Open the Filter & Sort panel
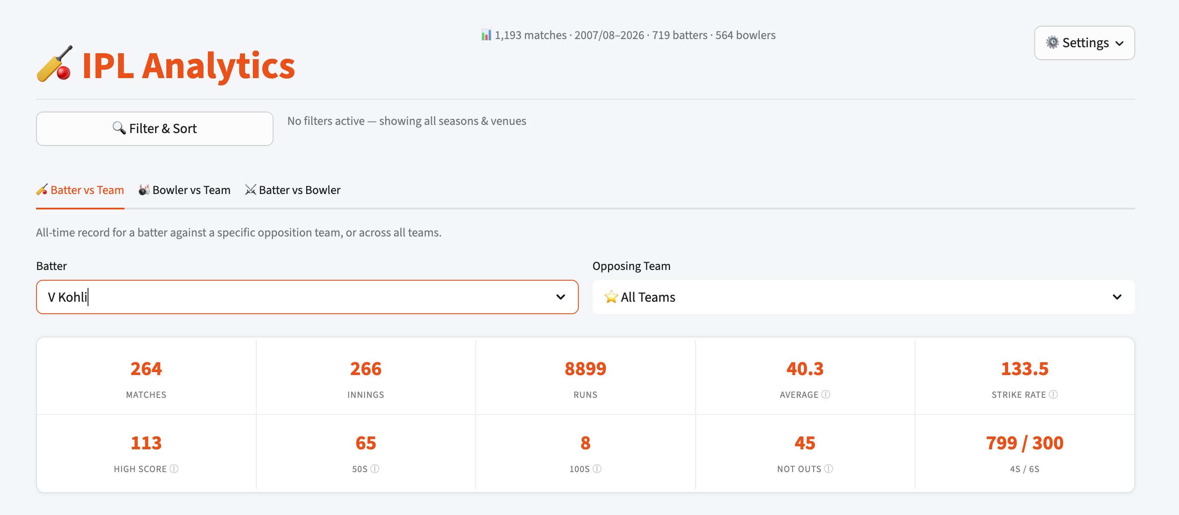Viewport: 1179px width, 515px height. [x=154, y=128]
